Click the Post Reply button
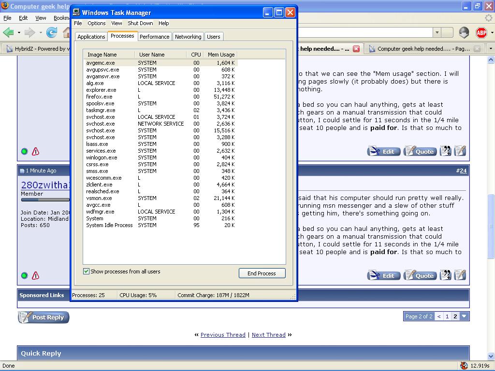The image size is (495, 371). point(44,317)
